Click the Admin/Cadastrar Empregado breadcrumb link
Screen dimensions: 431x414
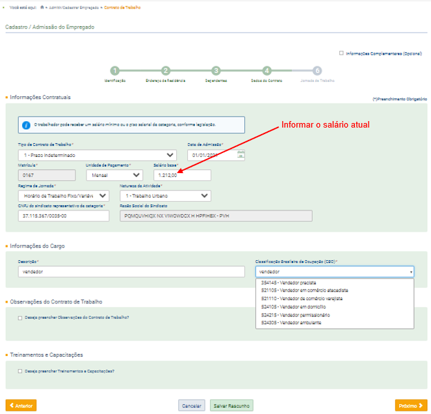(77, 6)
